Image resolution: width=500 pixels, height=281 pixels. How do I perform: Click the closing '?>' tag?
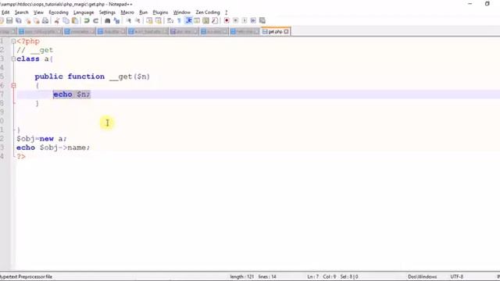[x=21, y=156]
